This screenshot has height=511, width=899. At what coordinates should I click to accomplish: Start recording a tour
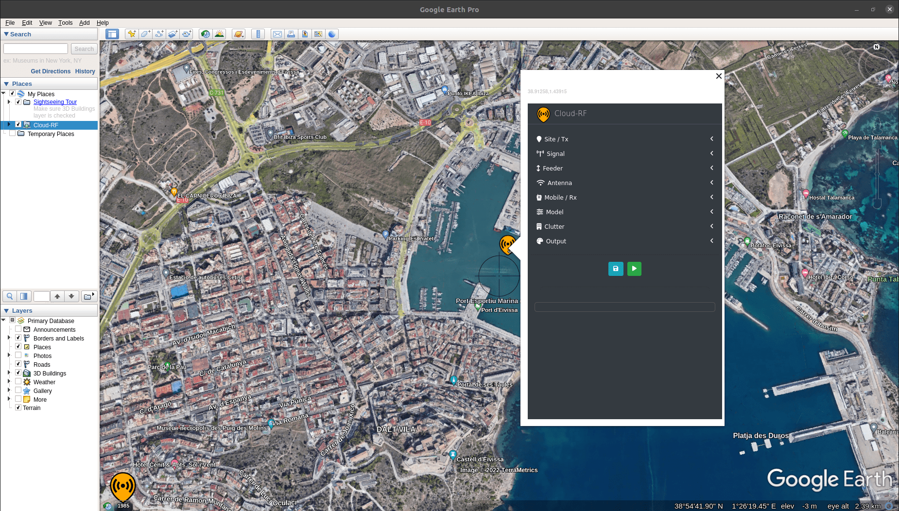click(187, 34)
